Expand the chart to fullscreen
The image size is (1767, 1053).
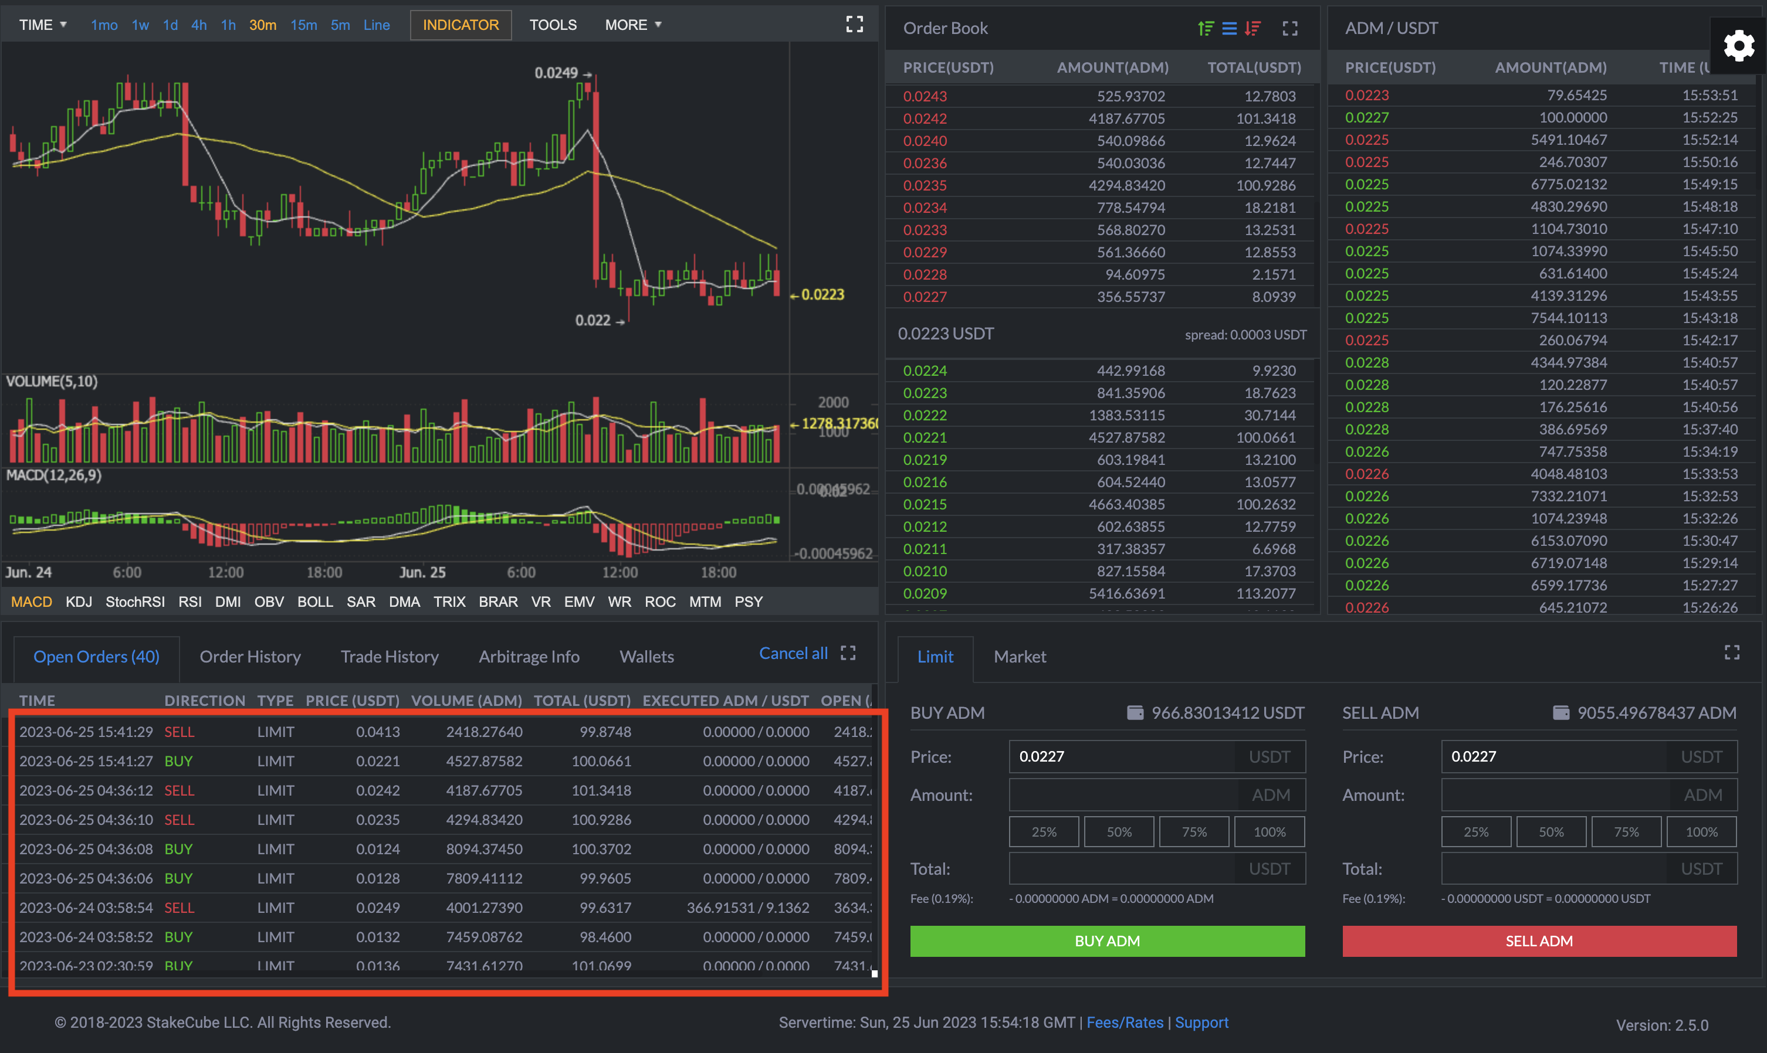click(855, 24)
